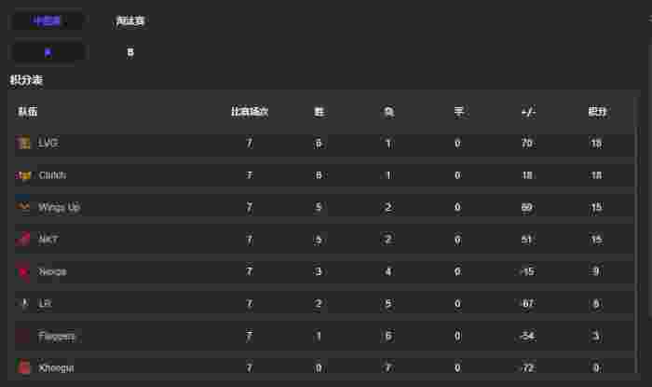Switch to the 淘汰赛 tab
This screenshot has width=652, height=387.
130,21
